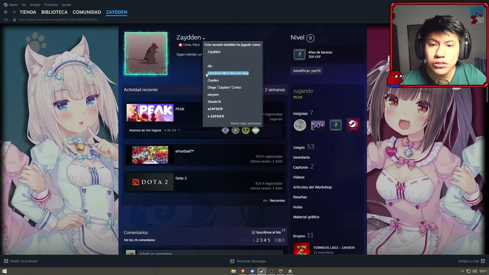
Task: Go forward with the right arrow
Action: coord(14,12)
